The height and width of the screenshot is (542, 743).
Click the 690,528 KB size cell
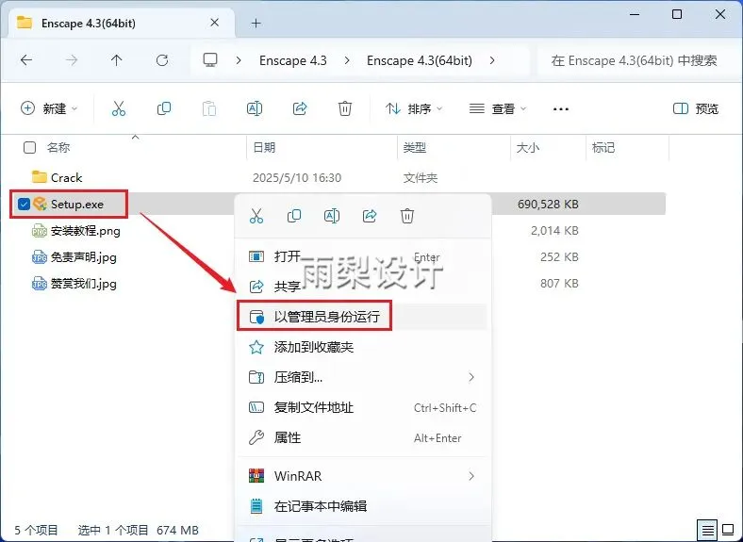[548, 205]
